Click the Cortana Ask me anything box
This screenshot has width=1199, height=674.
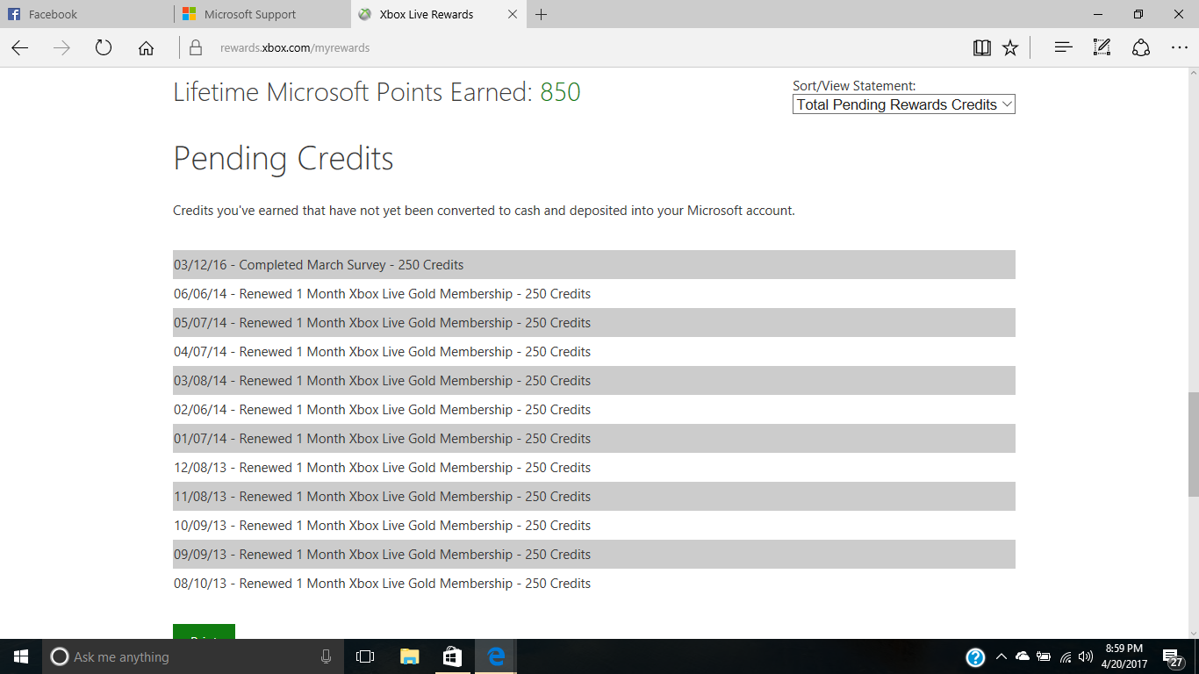[193, 656]
